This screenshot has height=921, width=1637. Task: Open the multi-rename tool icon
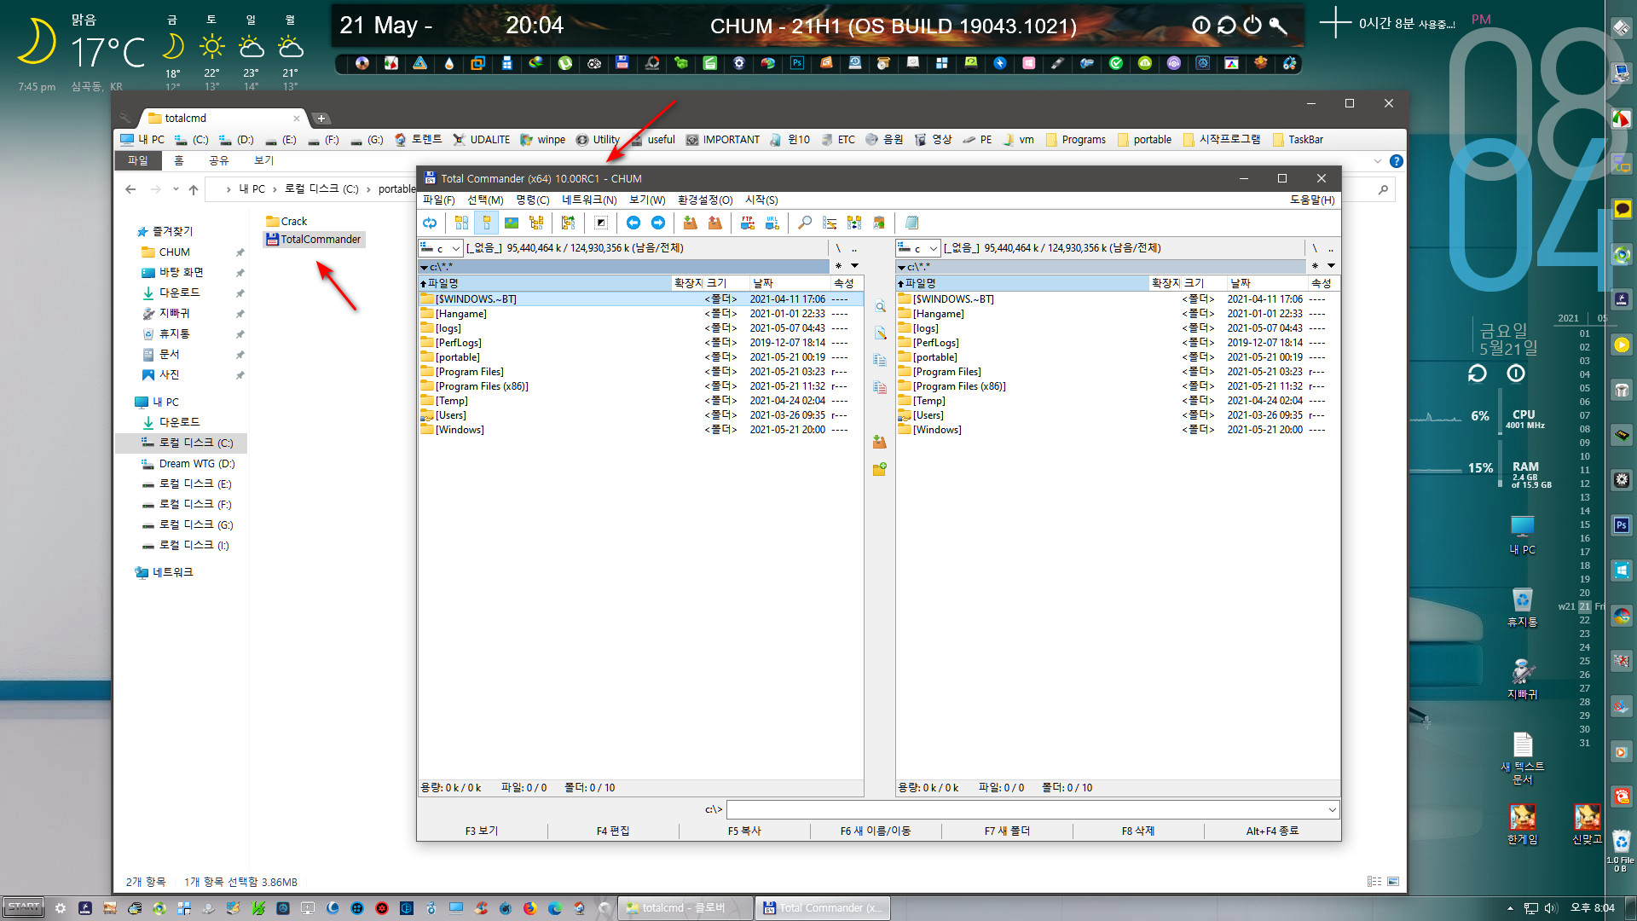click(830, 223)
